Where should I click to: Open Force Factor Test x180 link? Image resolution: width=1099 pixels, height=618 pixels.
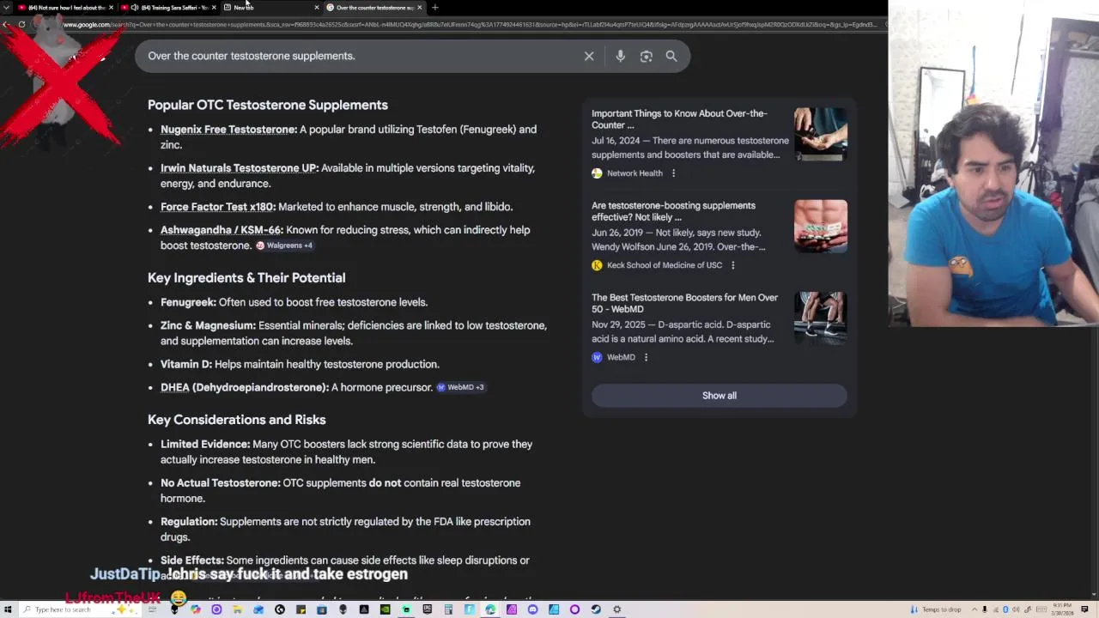pos(218,207)
